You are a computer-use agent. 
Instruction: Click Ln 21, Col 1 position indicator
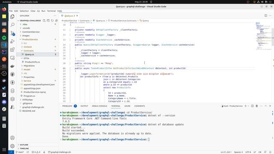pos(226,152)
